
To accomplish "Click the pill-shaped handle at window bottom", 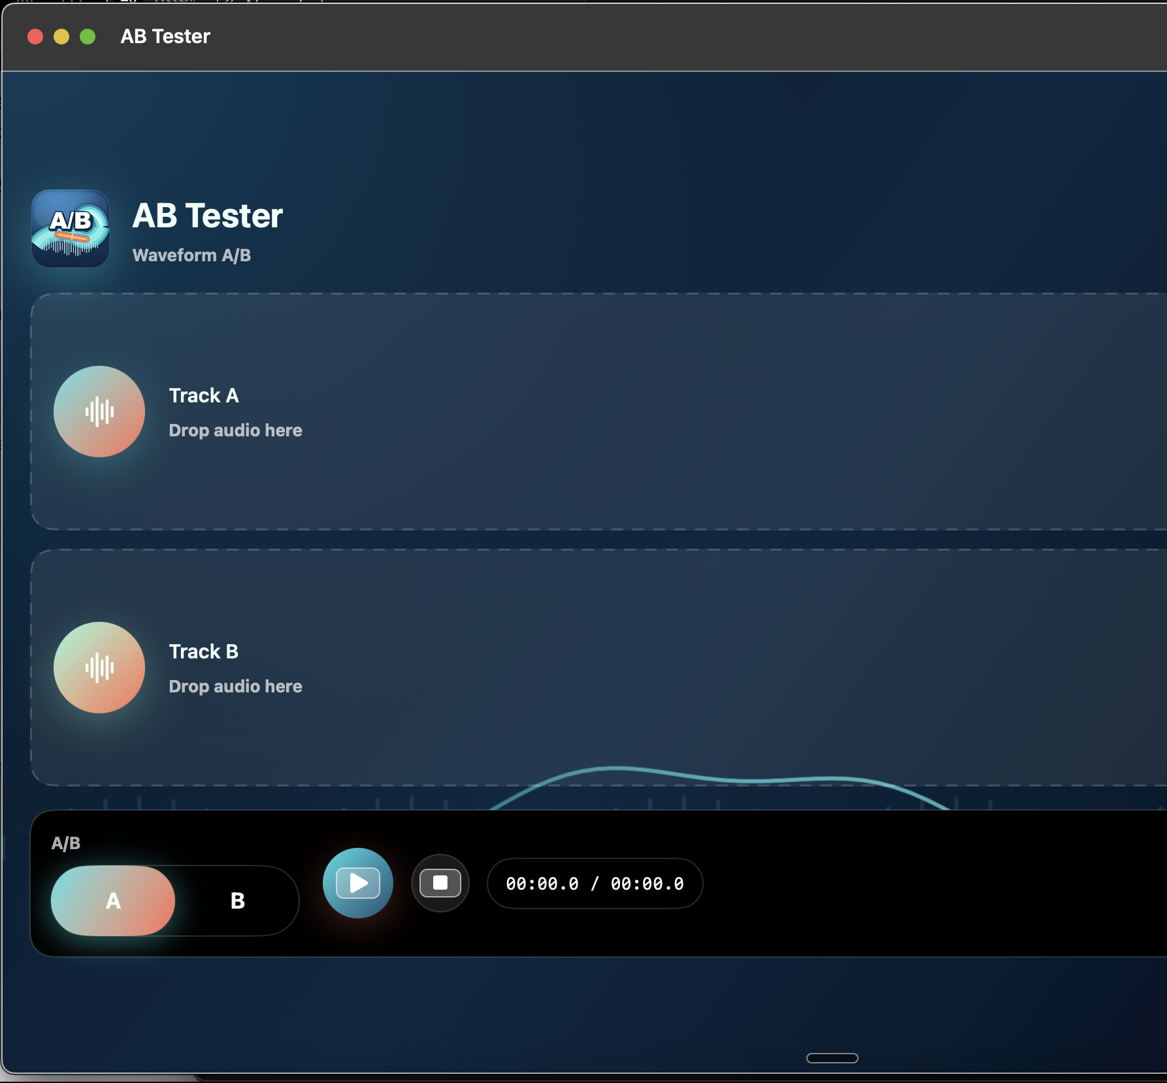I will click(x=832, y=1058).
